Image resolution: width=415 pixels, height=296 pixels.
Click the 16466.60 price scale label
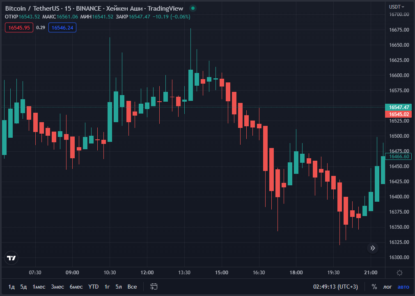[399, 157]
